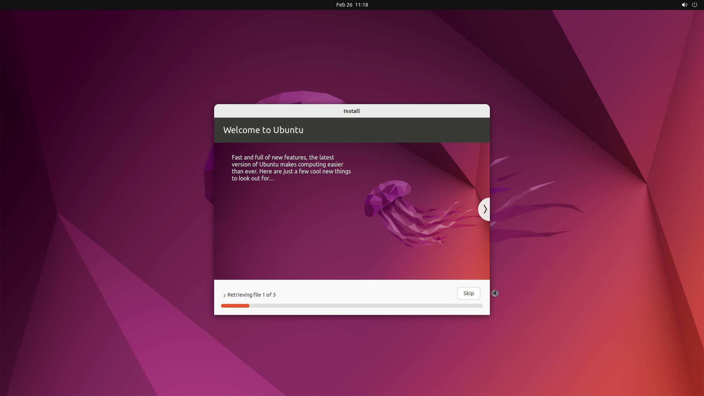
Task: Open the system status menu area
Action: pyautogui.click(x=689, y=5)
